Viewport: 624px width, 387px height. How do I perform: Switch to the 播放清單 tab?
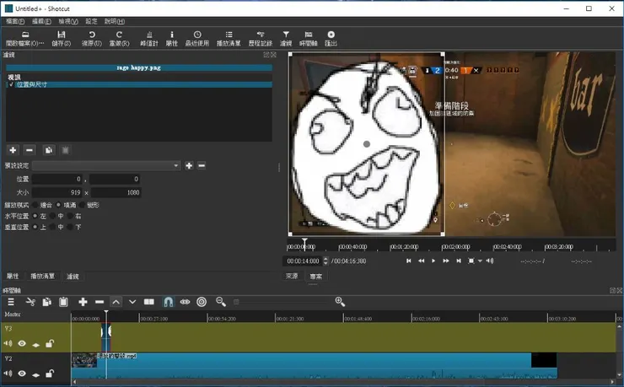[42, 276]
